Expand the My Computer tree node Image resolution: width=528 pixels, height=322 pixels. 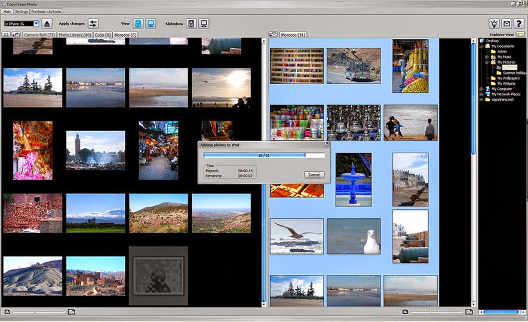tap(481, 89)
